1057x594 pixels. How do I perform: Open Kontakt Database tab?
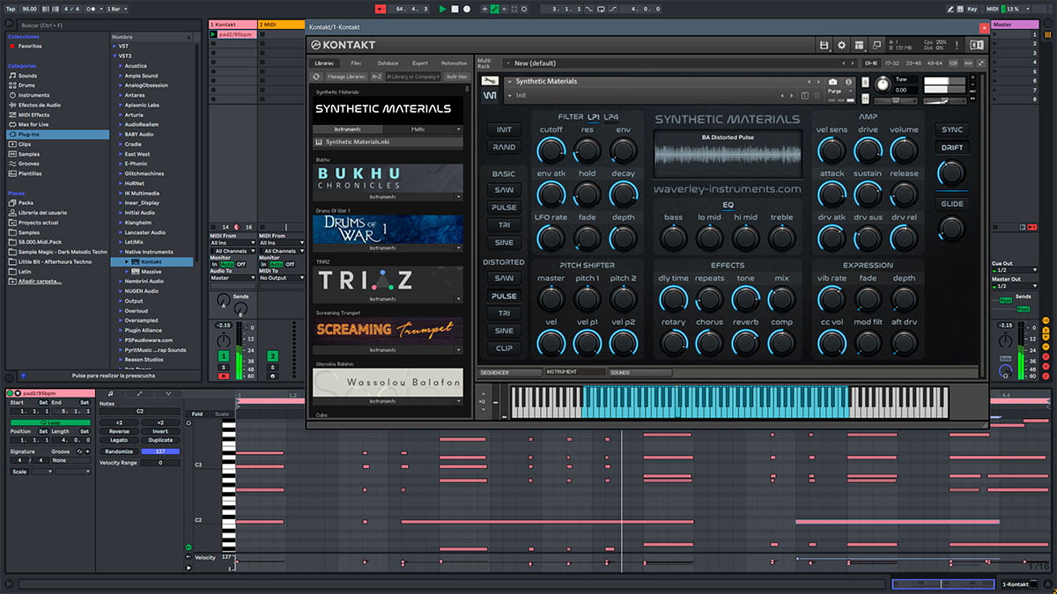coord(388,63)
